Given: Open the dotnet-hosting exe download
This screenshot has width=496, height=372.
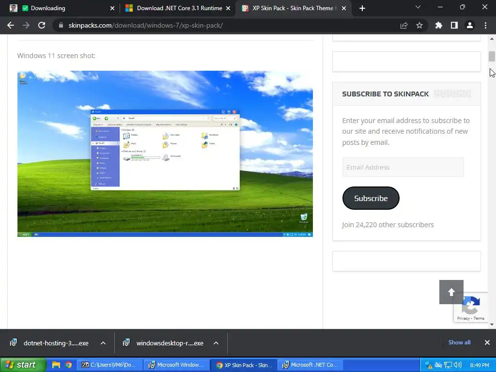Looking at the screenshot, I should point(50,343).
